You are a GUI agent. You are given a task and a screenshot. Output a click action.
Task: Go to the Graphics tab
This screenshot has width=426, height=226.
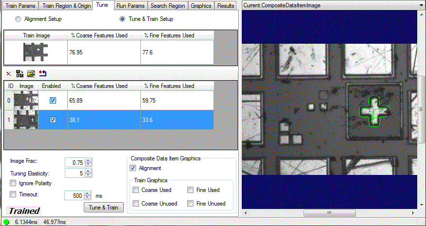coord(201,6)
